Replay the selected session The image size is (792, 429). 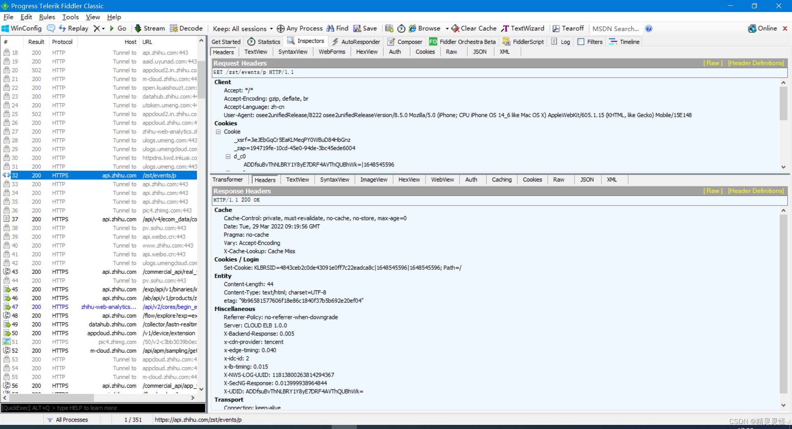(x=73, y=28)
